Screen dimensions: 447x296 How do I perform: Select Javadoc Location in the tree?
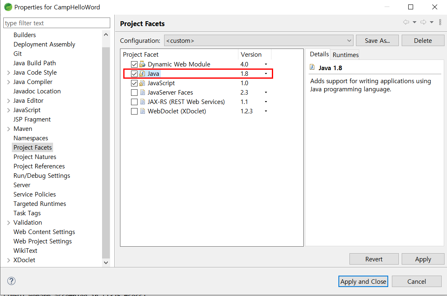pyautogui.click(x=37, y=91)
